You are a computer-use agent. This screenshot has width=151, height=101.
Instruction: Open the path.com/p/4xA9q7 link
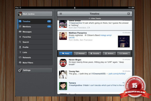click(117, 74)
